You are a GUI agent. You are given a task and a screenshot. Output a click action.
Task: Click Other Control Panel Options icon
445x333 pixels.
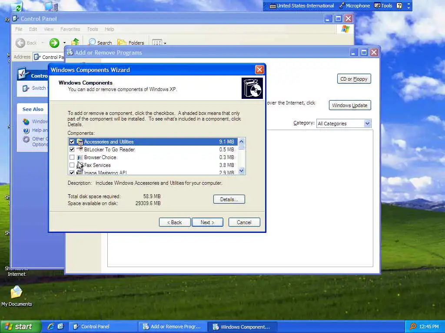[26, 139]
